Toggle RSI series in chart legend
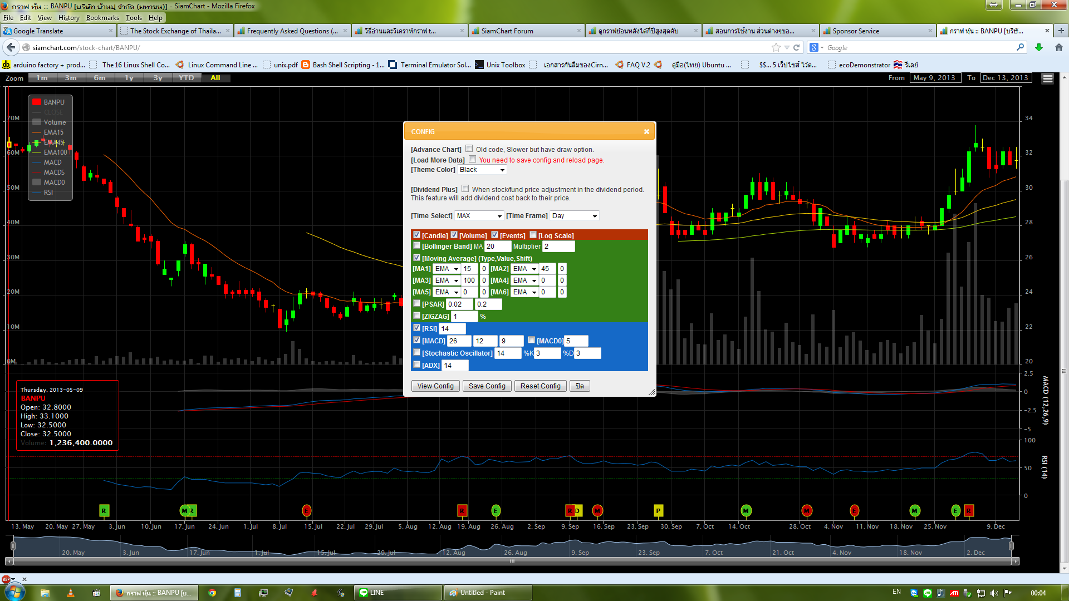1069x601 pixels. pyautogui.click(x=43, y=193)
